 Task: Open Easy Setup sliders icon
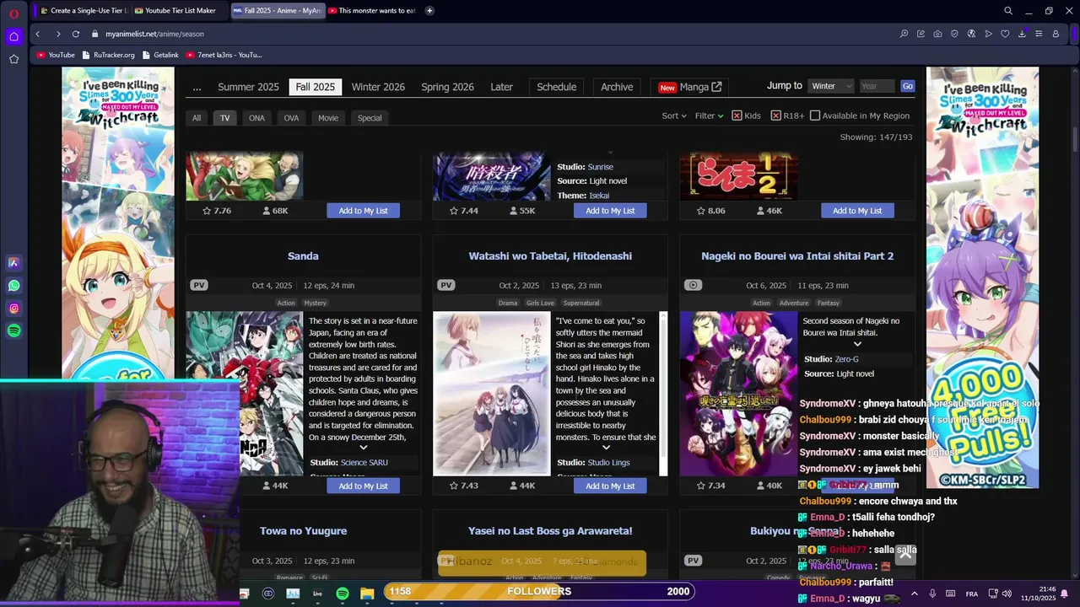coord(1039,34)
